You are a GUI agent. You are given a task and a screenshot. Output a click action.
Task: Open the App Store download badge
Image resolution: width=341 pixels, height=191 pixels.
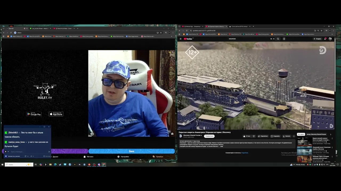[56, 114]
